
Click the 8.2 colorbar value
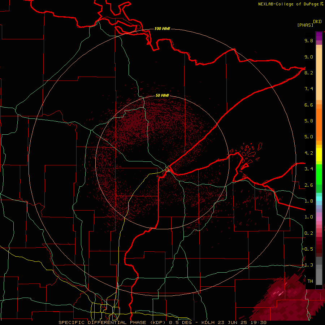click(x=309, y=73)
